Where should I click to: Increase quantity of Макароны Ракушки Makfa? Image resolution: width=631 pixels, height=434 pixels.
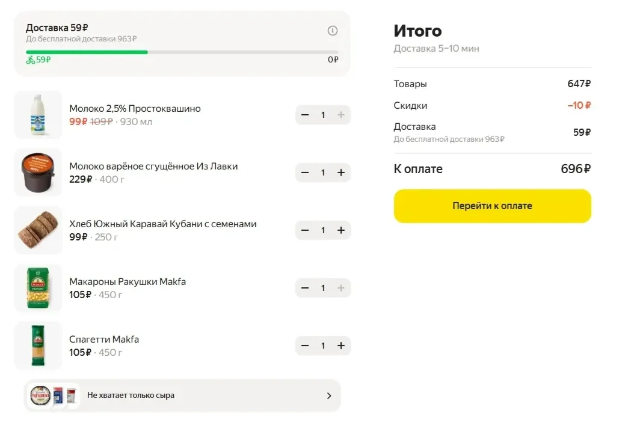[x=341, y=288]
